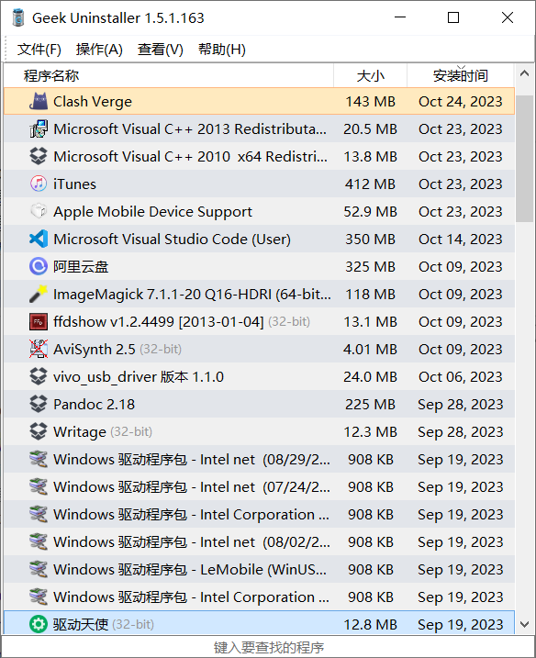Click the 驱动天使 green gear icon
Viewport: 536px width, 658px height.
tap(39, 624)
